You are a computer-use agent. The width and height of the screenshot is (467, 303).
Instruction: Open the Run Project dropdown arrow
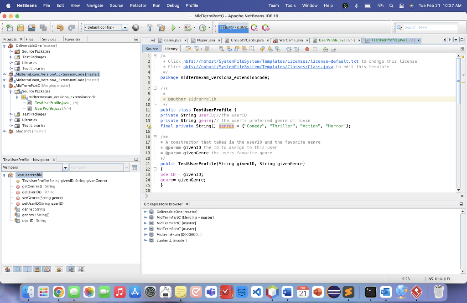pyautogui.click(x=179, y=28)
